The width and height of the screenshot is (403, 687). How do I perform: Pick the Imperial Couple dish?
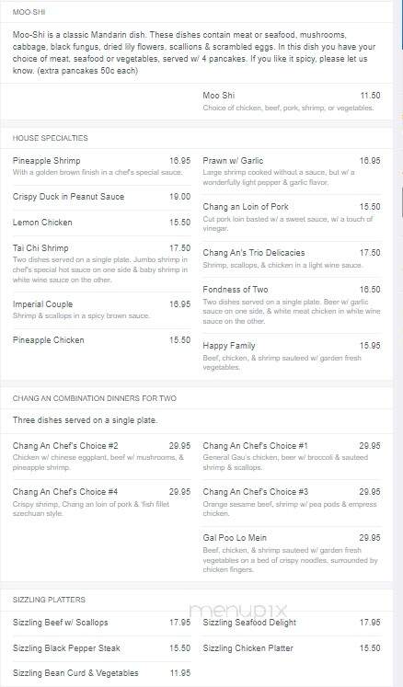(101, 309)
